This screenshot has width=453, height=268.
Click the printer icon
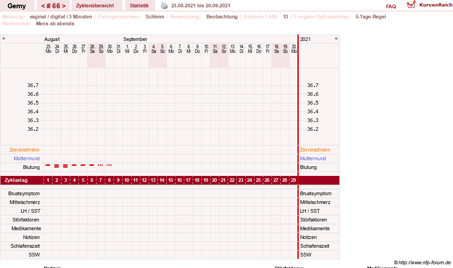(164, 6)
